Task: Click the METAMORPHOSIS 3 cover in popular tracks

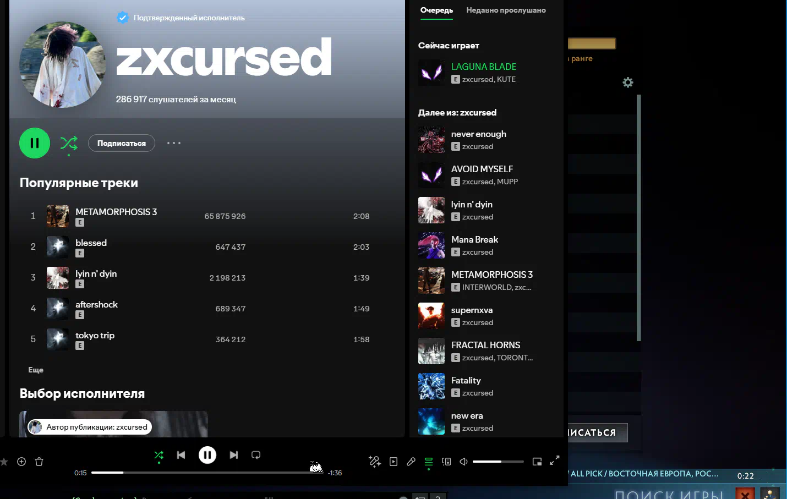Action: (58, 216)
